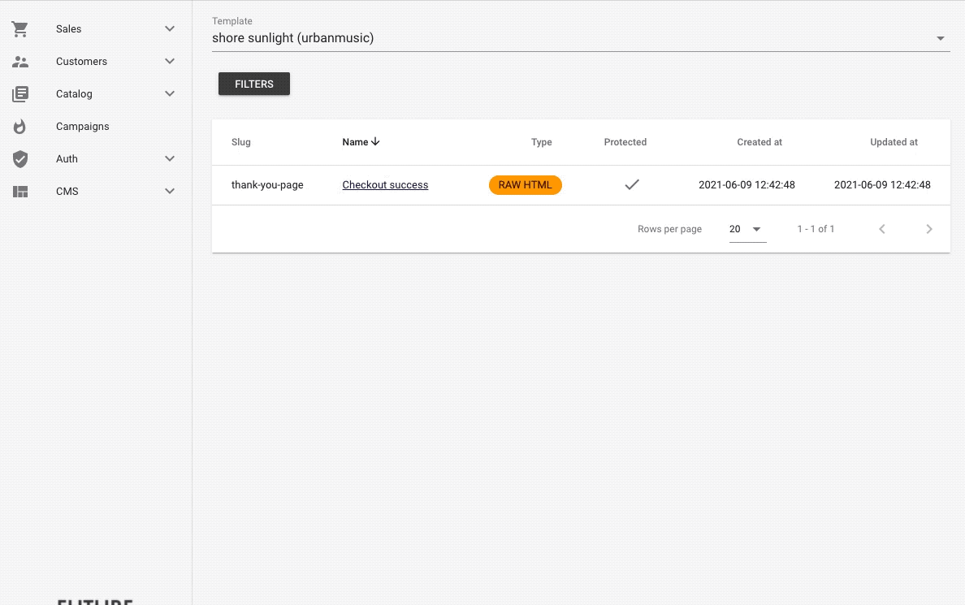Click the Rows per page label
965x605 pixels.
[x=669, y=229]
